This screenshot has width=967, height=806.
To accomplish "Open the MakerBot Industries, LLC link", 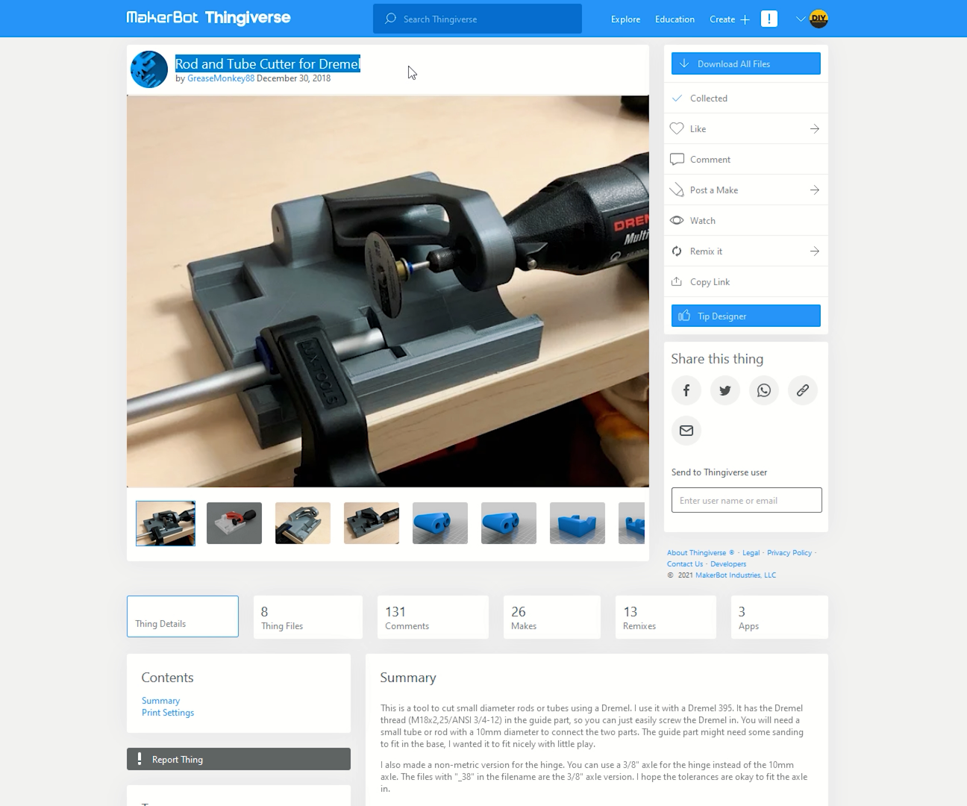I will click(736, 575).
